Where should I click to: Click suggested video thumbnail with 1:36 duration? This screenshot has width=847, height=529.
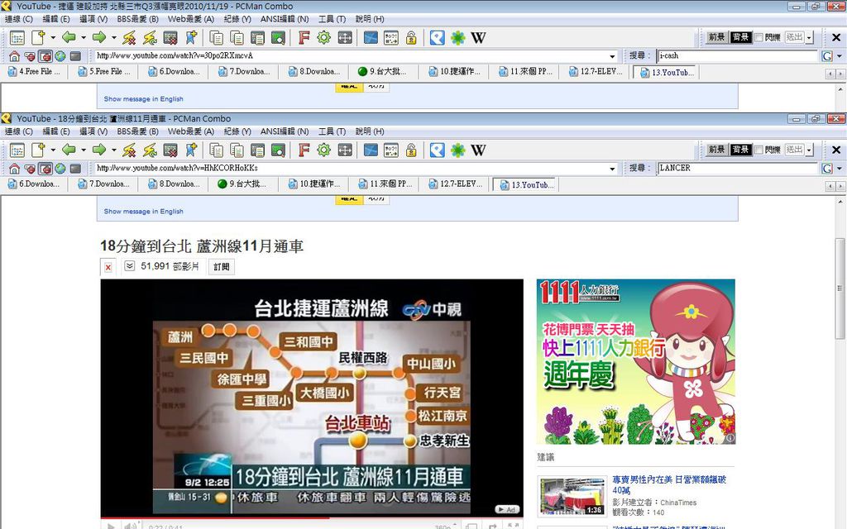(x=572, y=496)
